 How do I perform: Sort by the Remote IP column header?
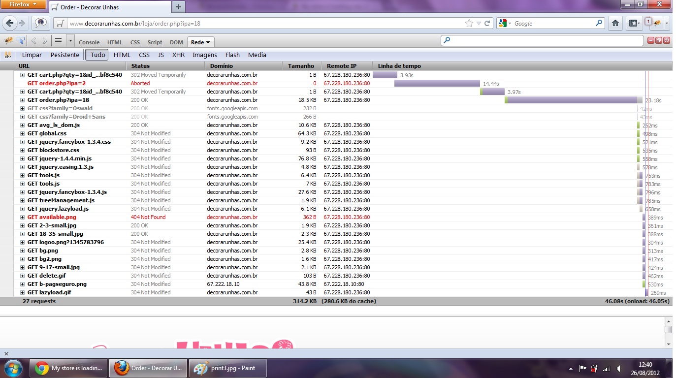(347, 66)
